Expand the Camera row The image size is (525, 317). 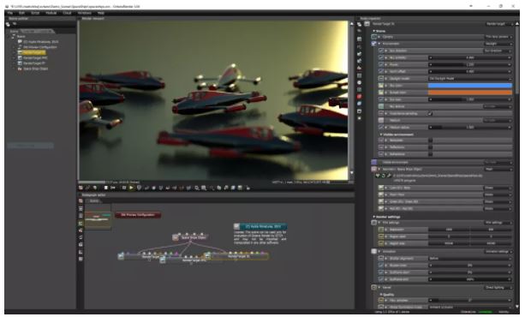(379, 37)
